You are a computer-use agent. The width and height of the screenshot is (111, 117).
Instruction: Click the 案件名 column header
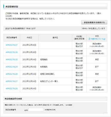pyautogui.click(x=55, y=38)
